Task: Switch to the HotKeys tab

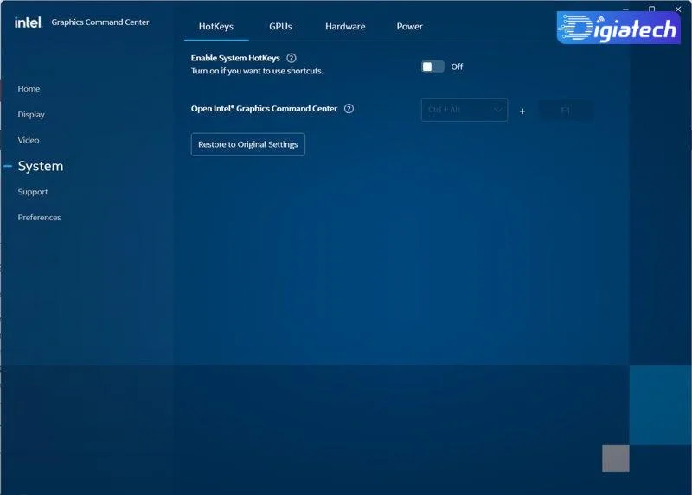Action: (215, 27)
